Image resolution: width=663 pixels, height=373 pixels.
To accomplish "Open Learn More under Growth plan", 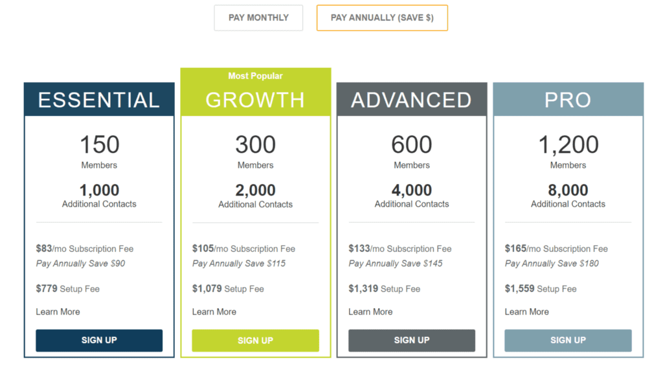I will [214, 311].
